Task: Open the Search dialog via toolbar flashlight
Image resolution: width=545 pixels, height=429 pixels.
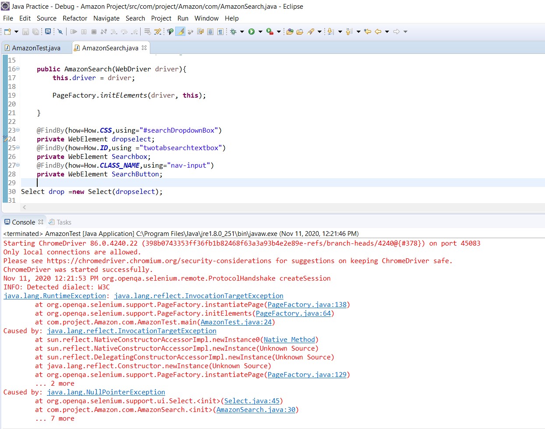Action: coord(311,31)
